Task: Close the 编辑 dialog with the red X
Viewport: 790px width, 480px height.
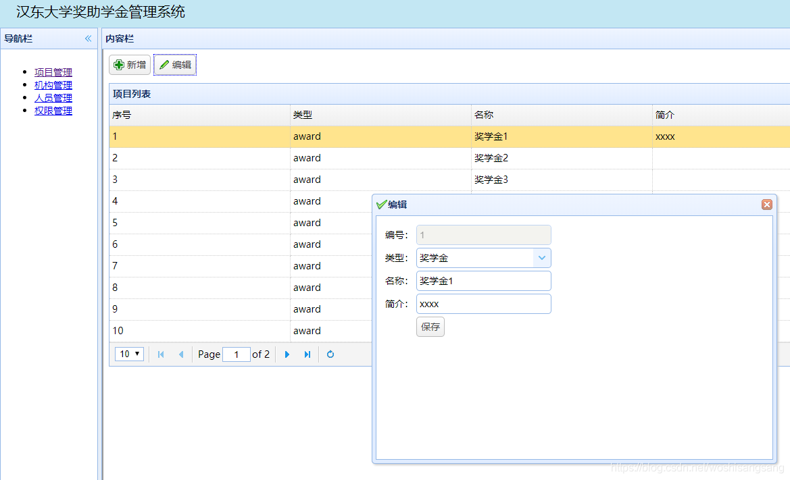Action: 767,205
